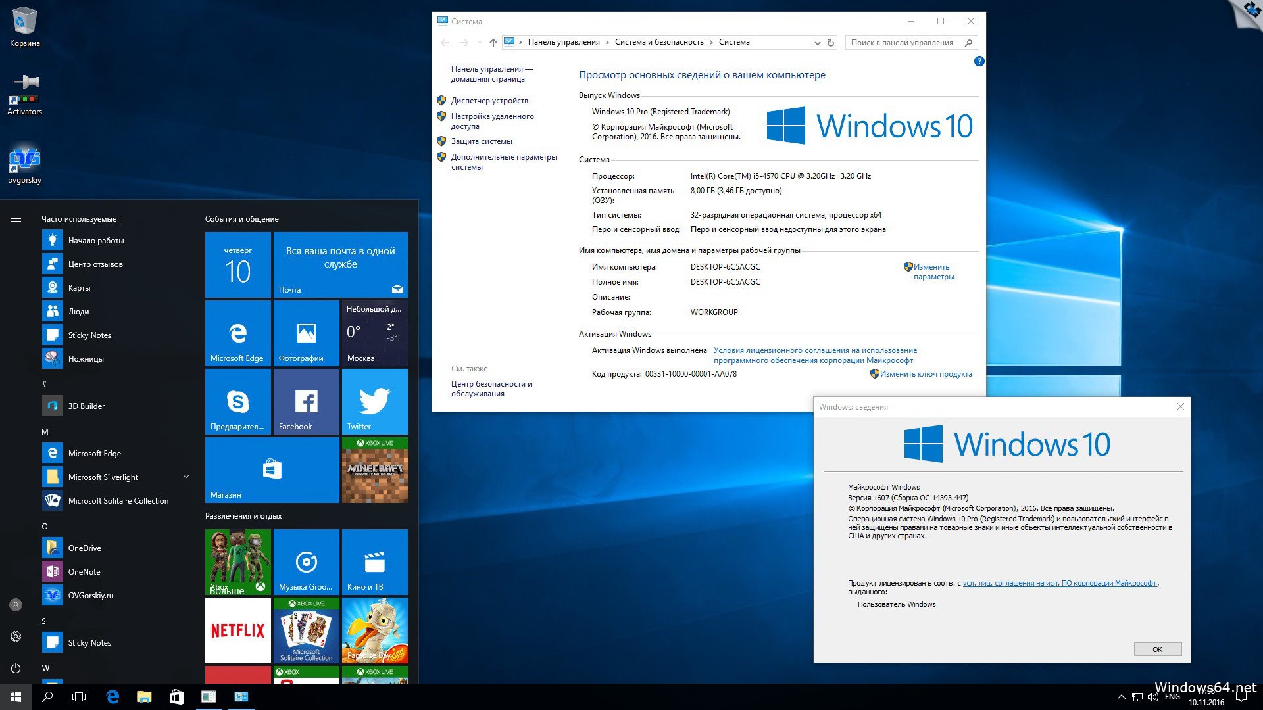
Task: Open 3D Builder app
Action: 116,406
